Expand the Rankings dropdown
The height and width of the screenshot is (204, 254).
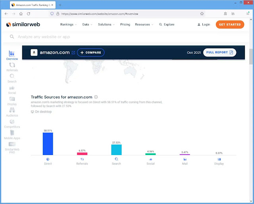click(x=68, y=25)
